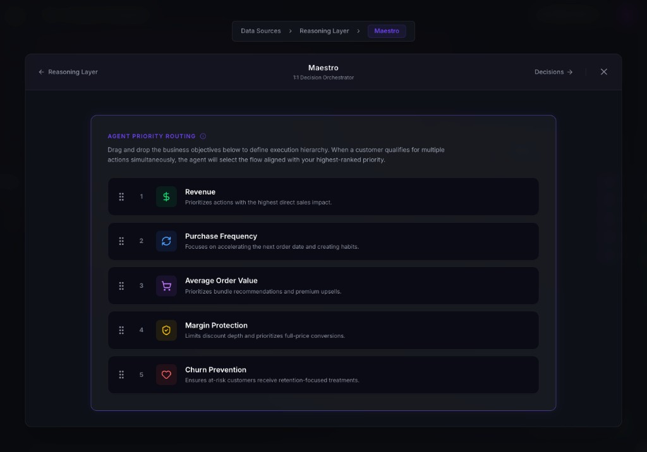Select the Maestro breadcrumb tab
647x452 pixels.
(386, 31)
